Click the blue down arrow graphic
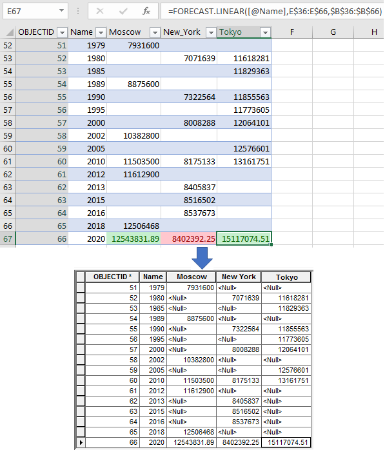385x450 pixels. pyautogui.click(x=202, y=258)
